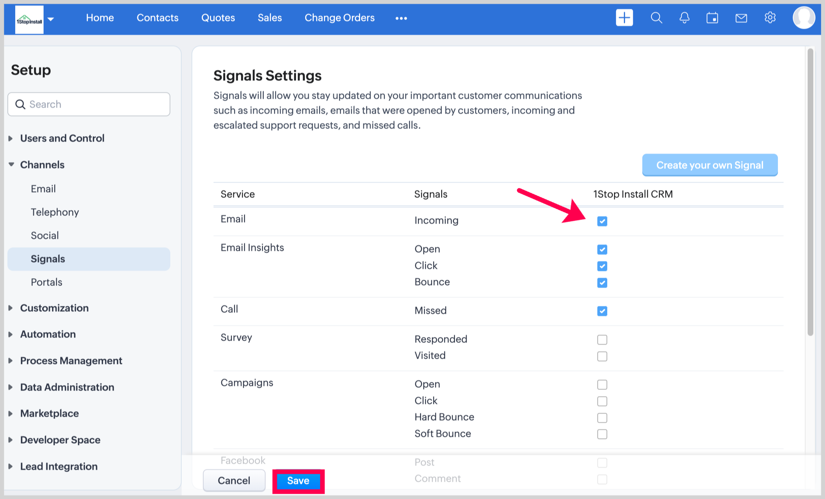
Task: Open the mail envelope icon
Action: tap(741, 18)
